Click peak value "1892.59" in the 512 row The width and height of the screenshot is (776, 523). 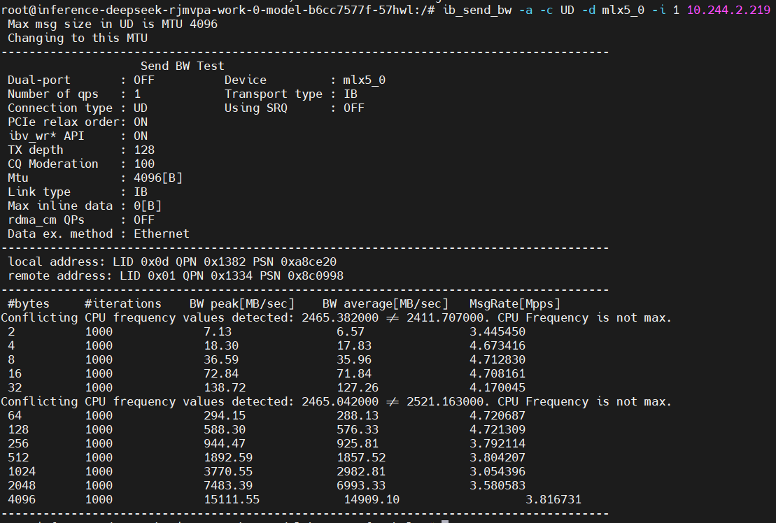228,457
